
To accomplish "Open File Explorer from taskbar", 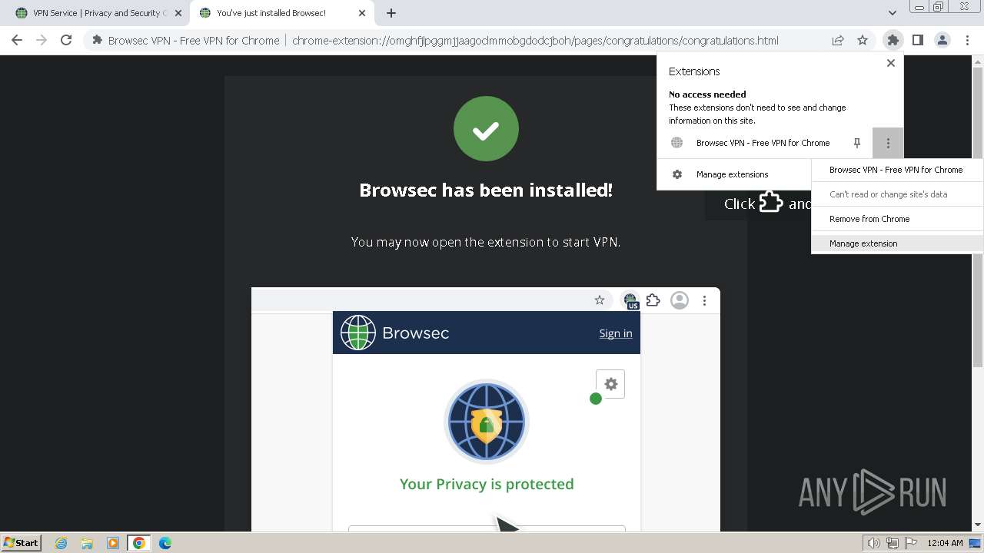I will 87,543.
